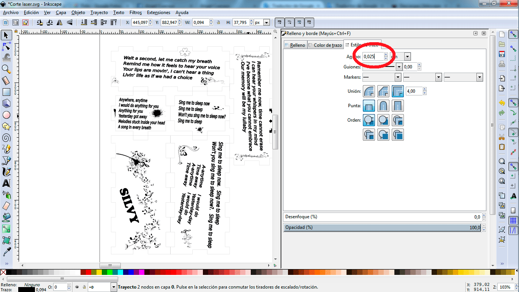The width and height of the screenshot is (519, 292).
Task: Select the 3D box tool
Action: pyautogui.click(x=6, y=103)
